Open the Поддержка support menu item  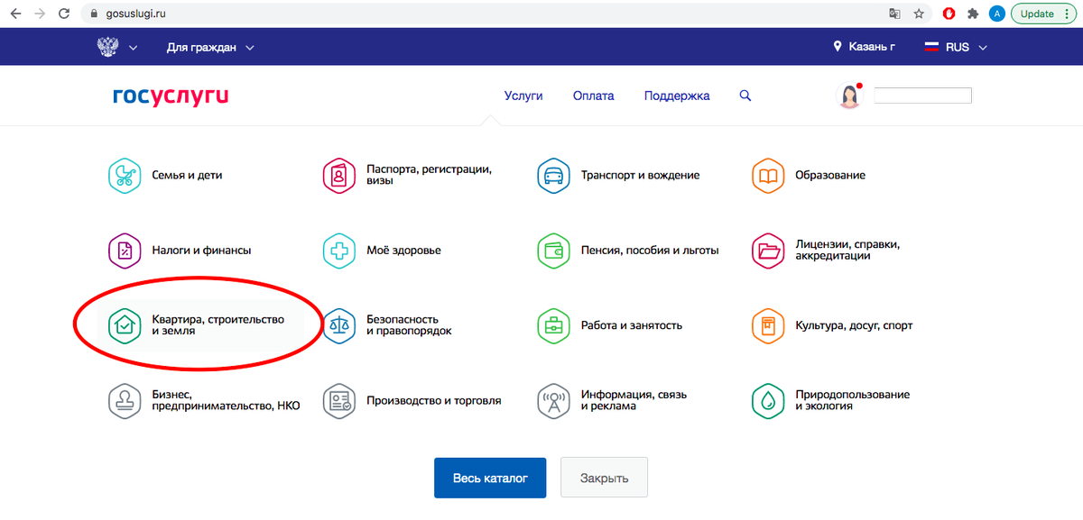(676, 96)
